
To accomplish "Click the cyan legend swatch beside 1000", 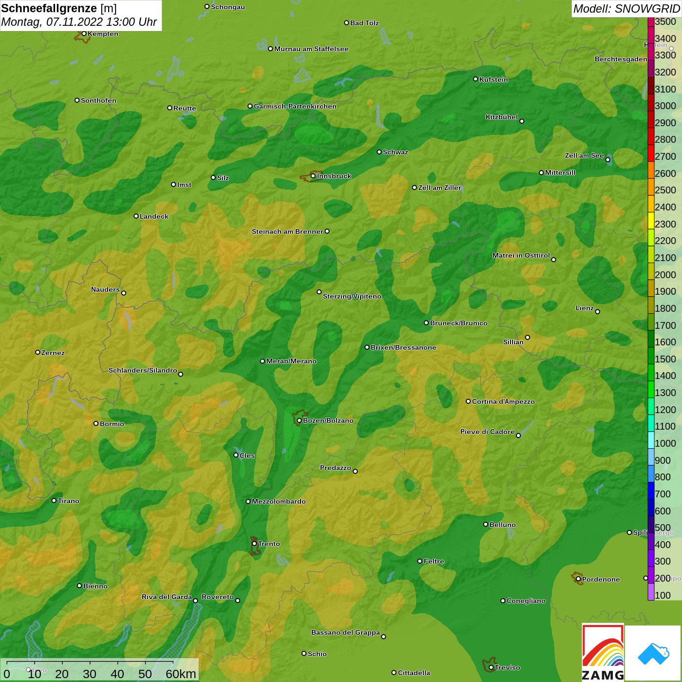I will 651,440.
